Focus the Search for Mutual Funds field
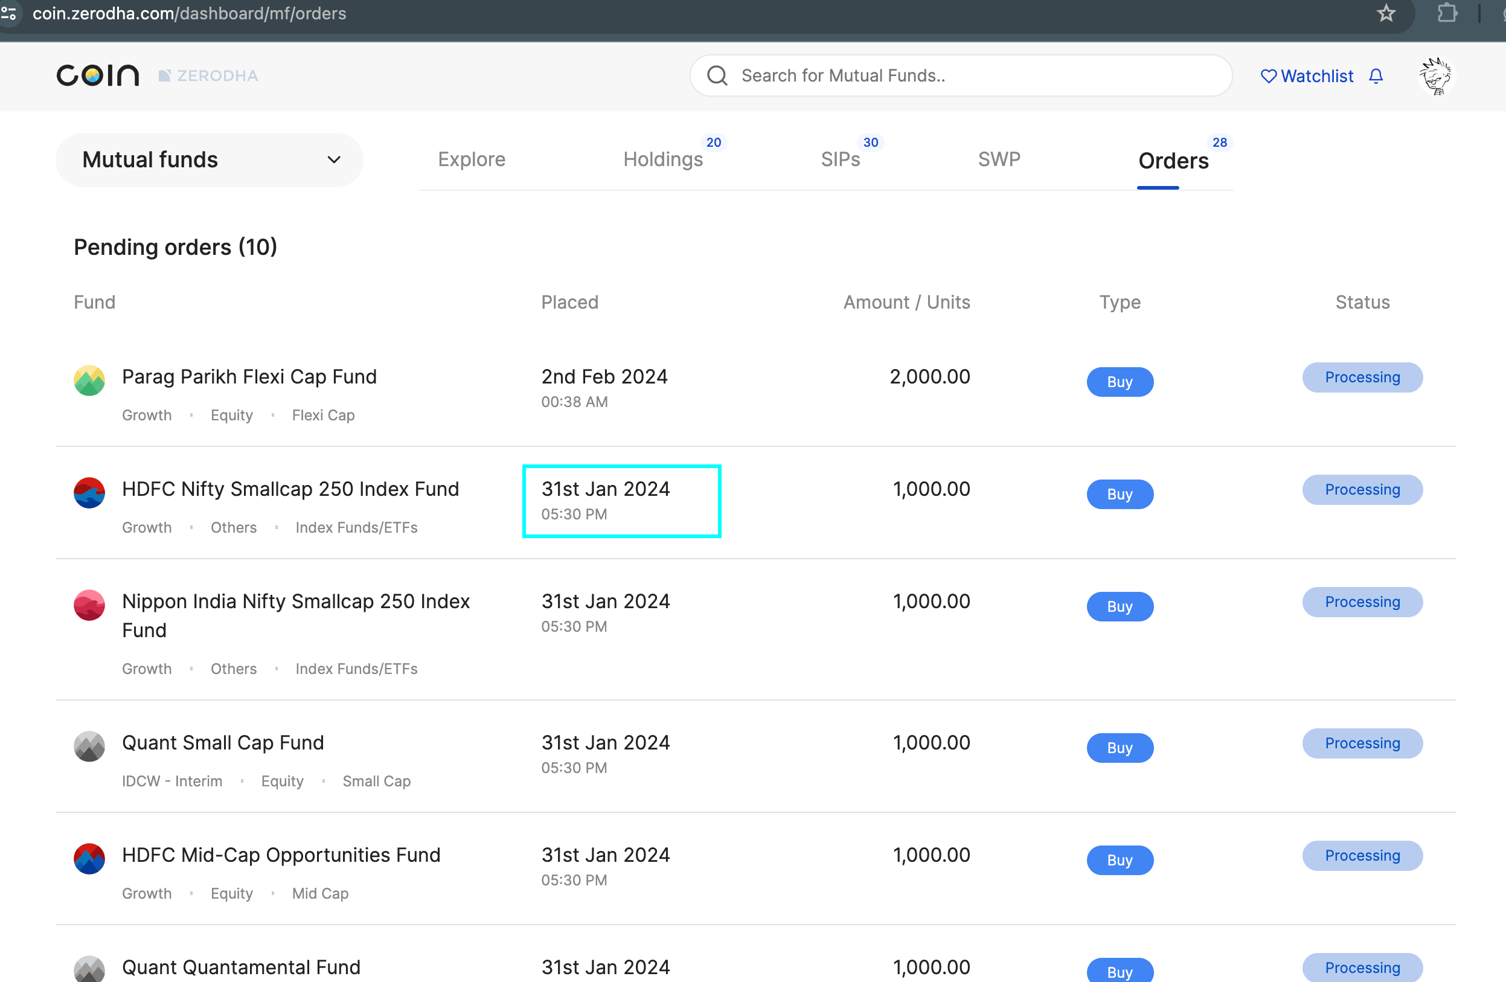1506x982 pixels. [x=961, y=76]
